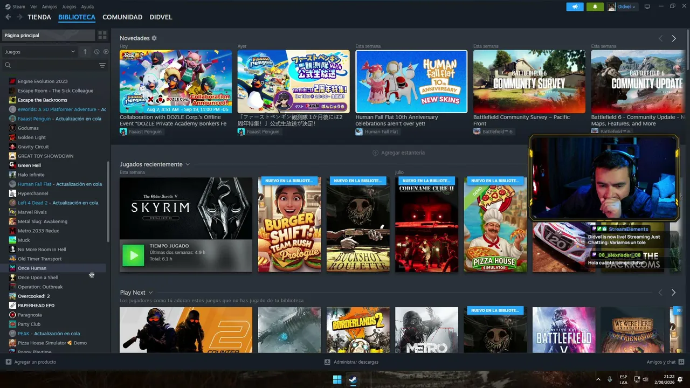Expand Jugados recientemente shelf options
This screenshot has height=388, width=690.
point(188,164)
